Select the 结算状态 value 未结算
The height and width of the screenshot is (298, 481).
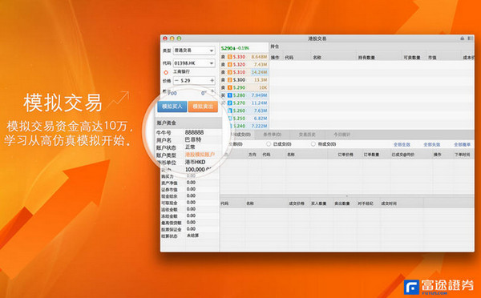tap(193, 236)
